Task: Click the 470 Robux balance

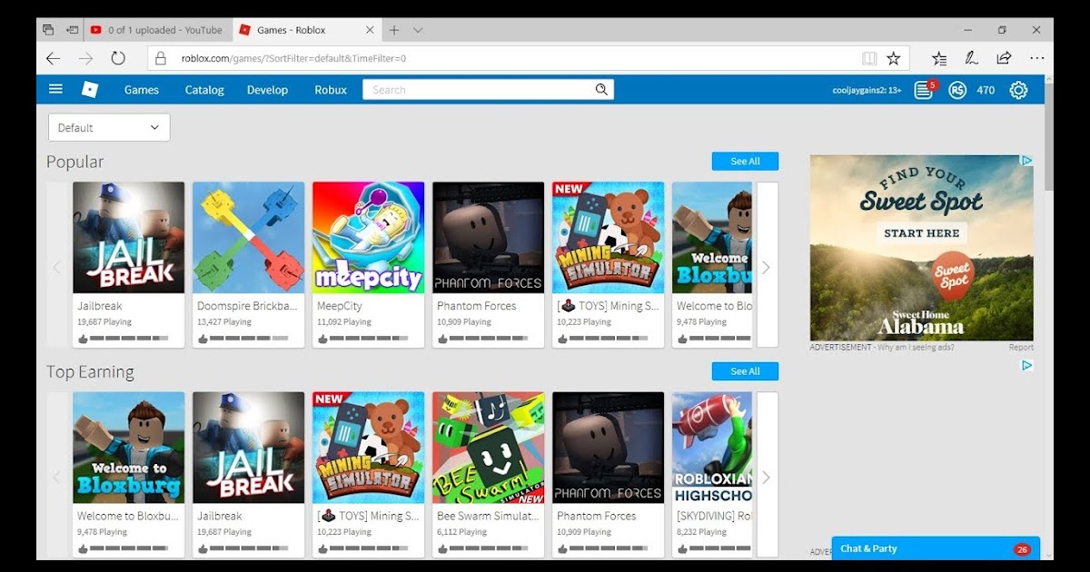Action: click(x=986, y=90)
